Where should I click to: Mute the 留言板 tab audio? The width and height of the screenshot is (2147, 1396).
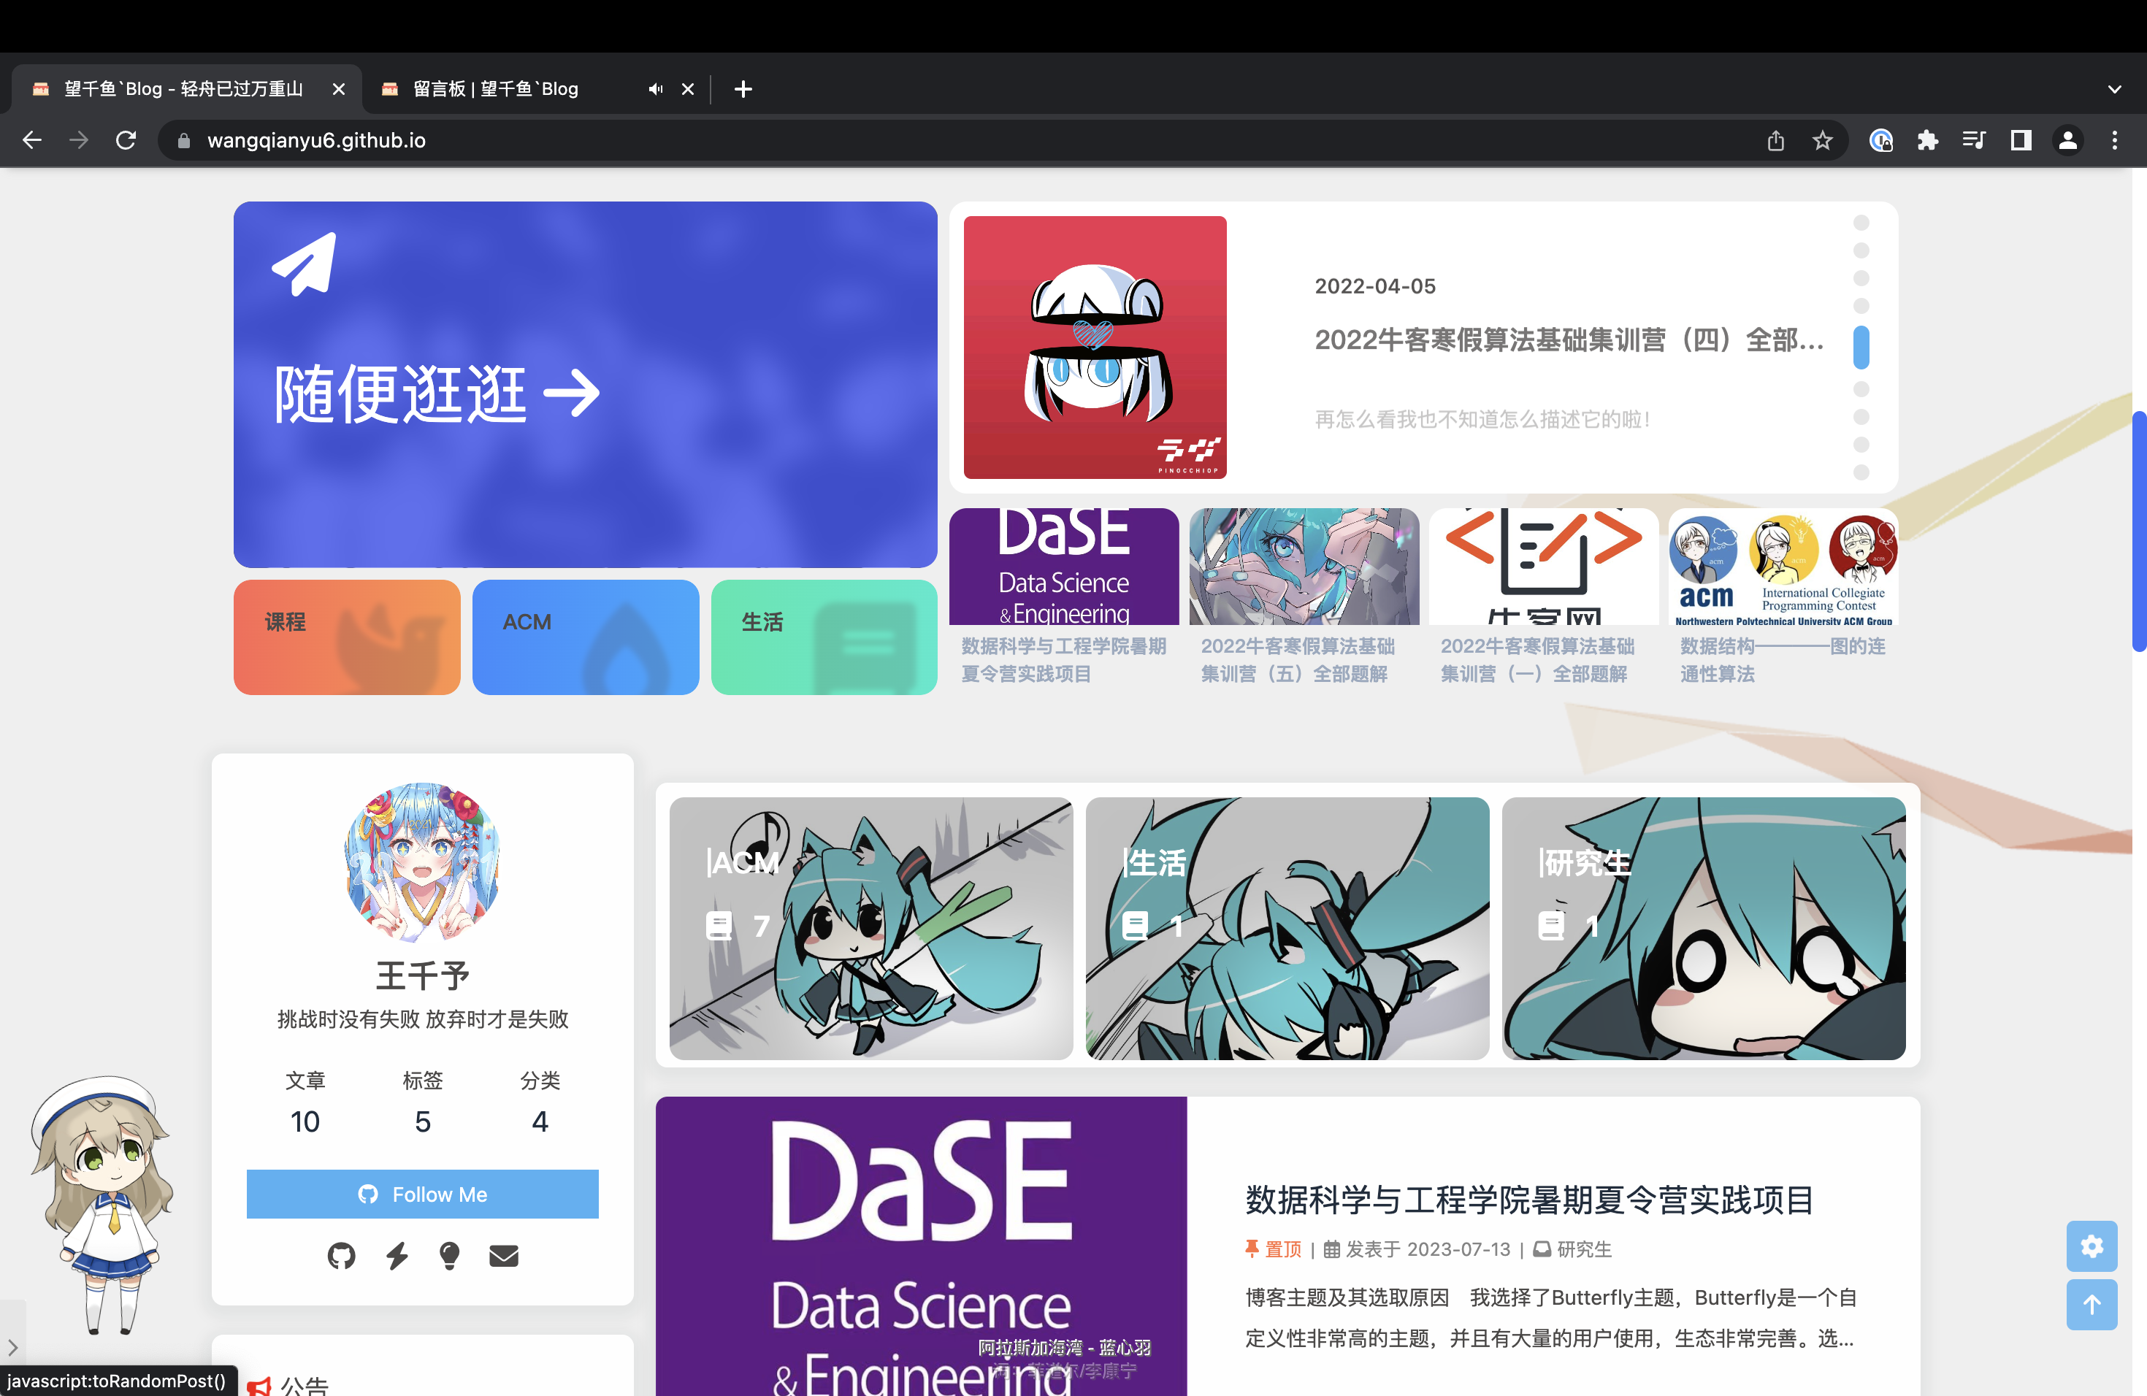[656, 89]
